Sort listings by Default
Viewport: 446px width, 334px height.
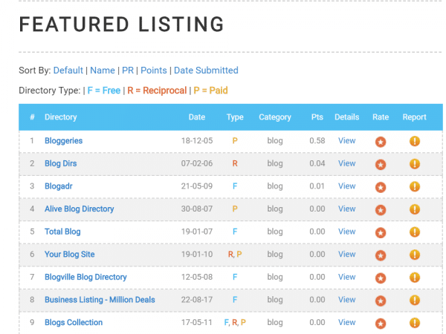(x=68, y=71)
